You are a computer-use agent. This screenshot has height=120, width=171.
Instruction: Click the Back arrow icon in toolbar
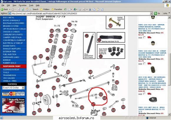tap(2, 9)
